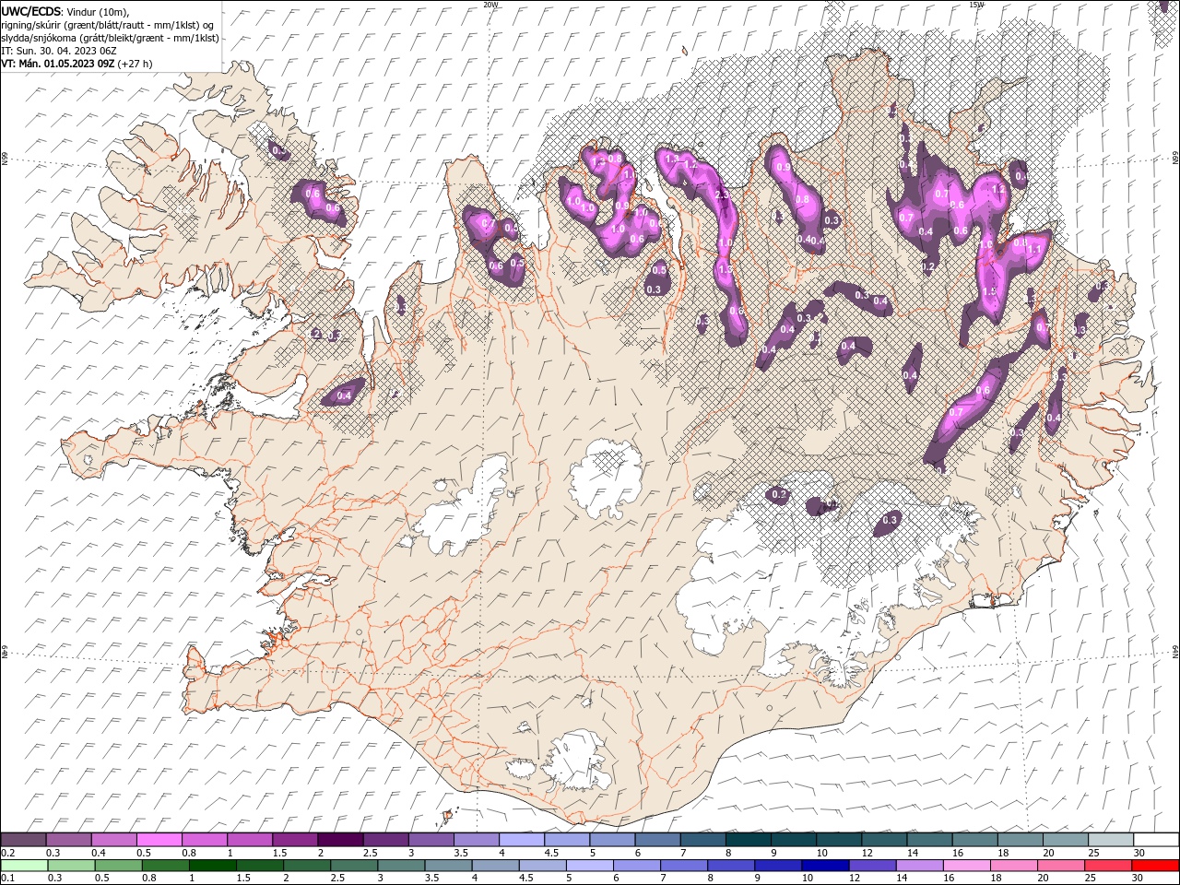1180x885 pixels.
Task: Click the '0.2' label in the purple snow scale
Action: [x=6, y=853]
